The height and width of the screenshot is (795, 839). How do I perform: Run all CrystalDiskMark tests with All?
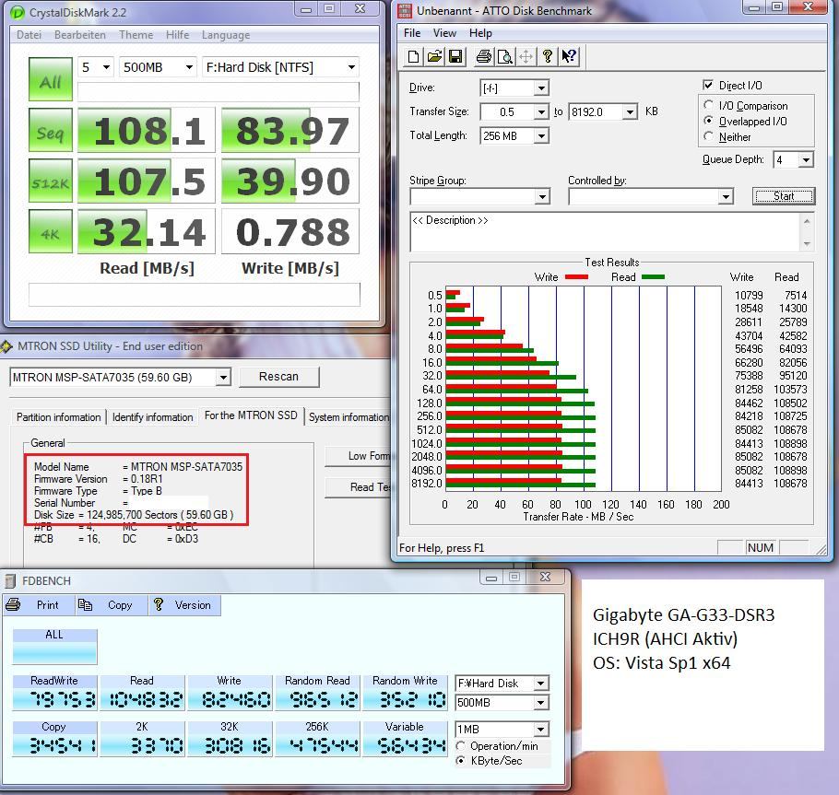[51, 79]
